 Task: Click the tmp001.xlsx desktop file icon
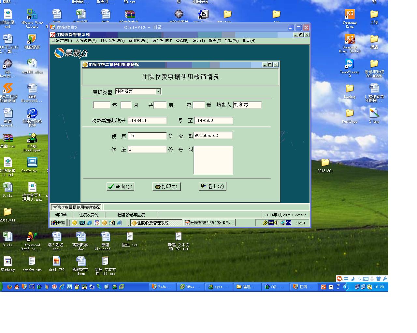pyautogui.click(x=32, y=66)
